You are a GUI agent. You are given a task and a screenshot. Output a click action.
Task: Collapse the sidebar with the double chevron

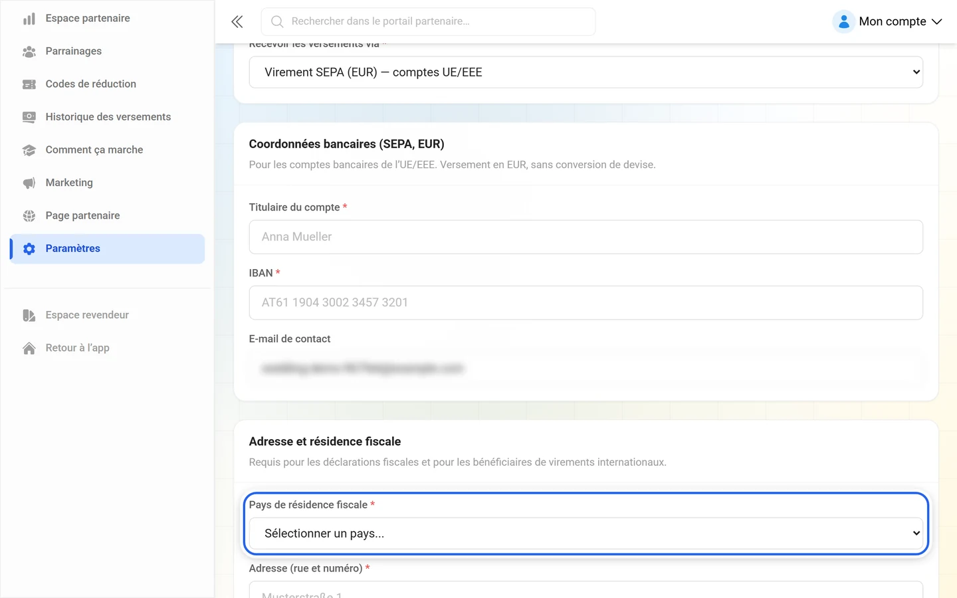237,22
